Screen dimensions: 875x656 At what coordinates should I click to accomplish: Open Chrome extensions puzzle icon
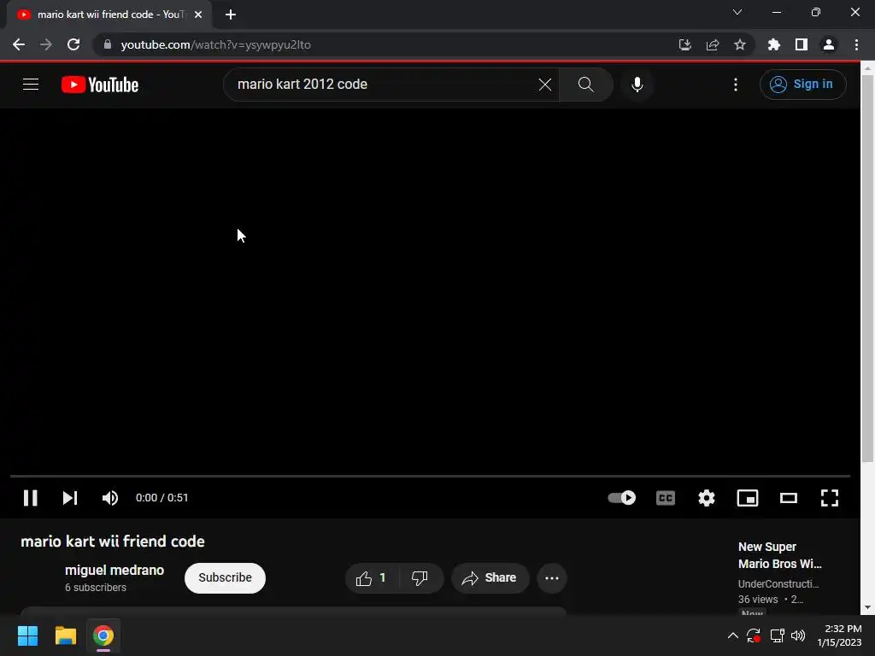tap(773, 44)
